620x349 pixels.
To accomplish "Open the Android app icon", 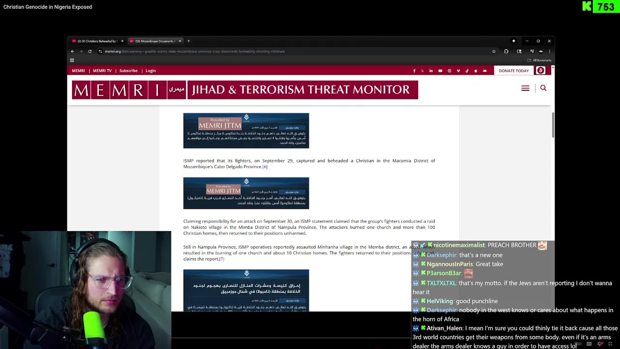I will click(484, 71).
